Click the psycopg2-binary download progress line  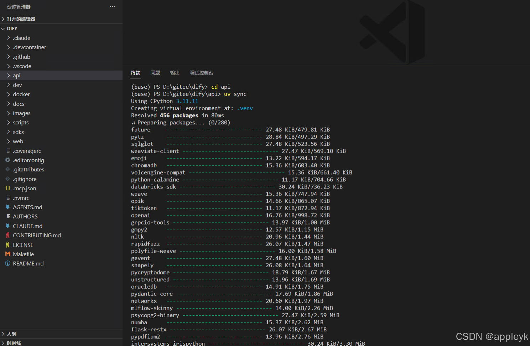pyautogui.click(x=235, y=315)
